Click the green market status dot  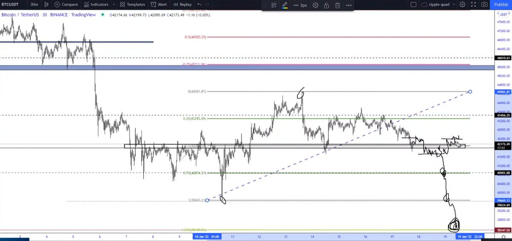[x=103, y=14]
